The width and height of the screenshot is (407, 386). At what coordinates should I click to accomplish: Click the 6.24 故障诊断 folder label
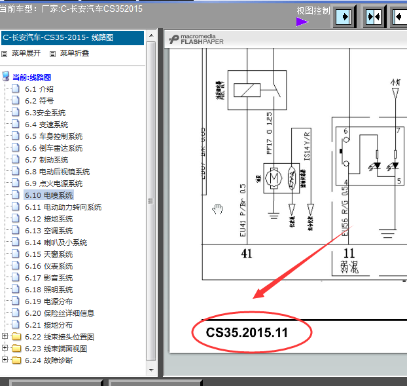click(49, 360)
